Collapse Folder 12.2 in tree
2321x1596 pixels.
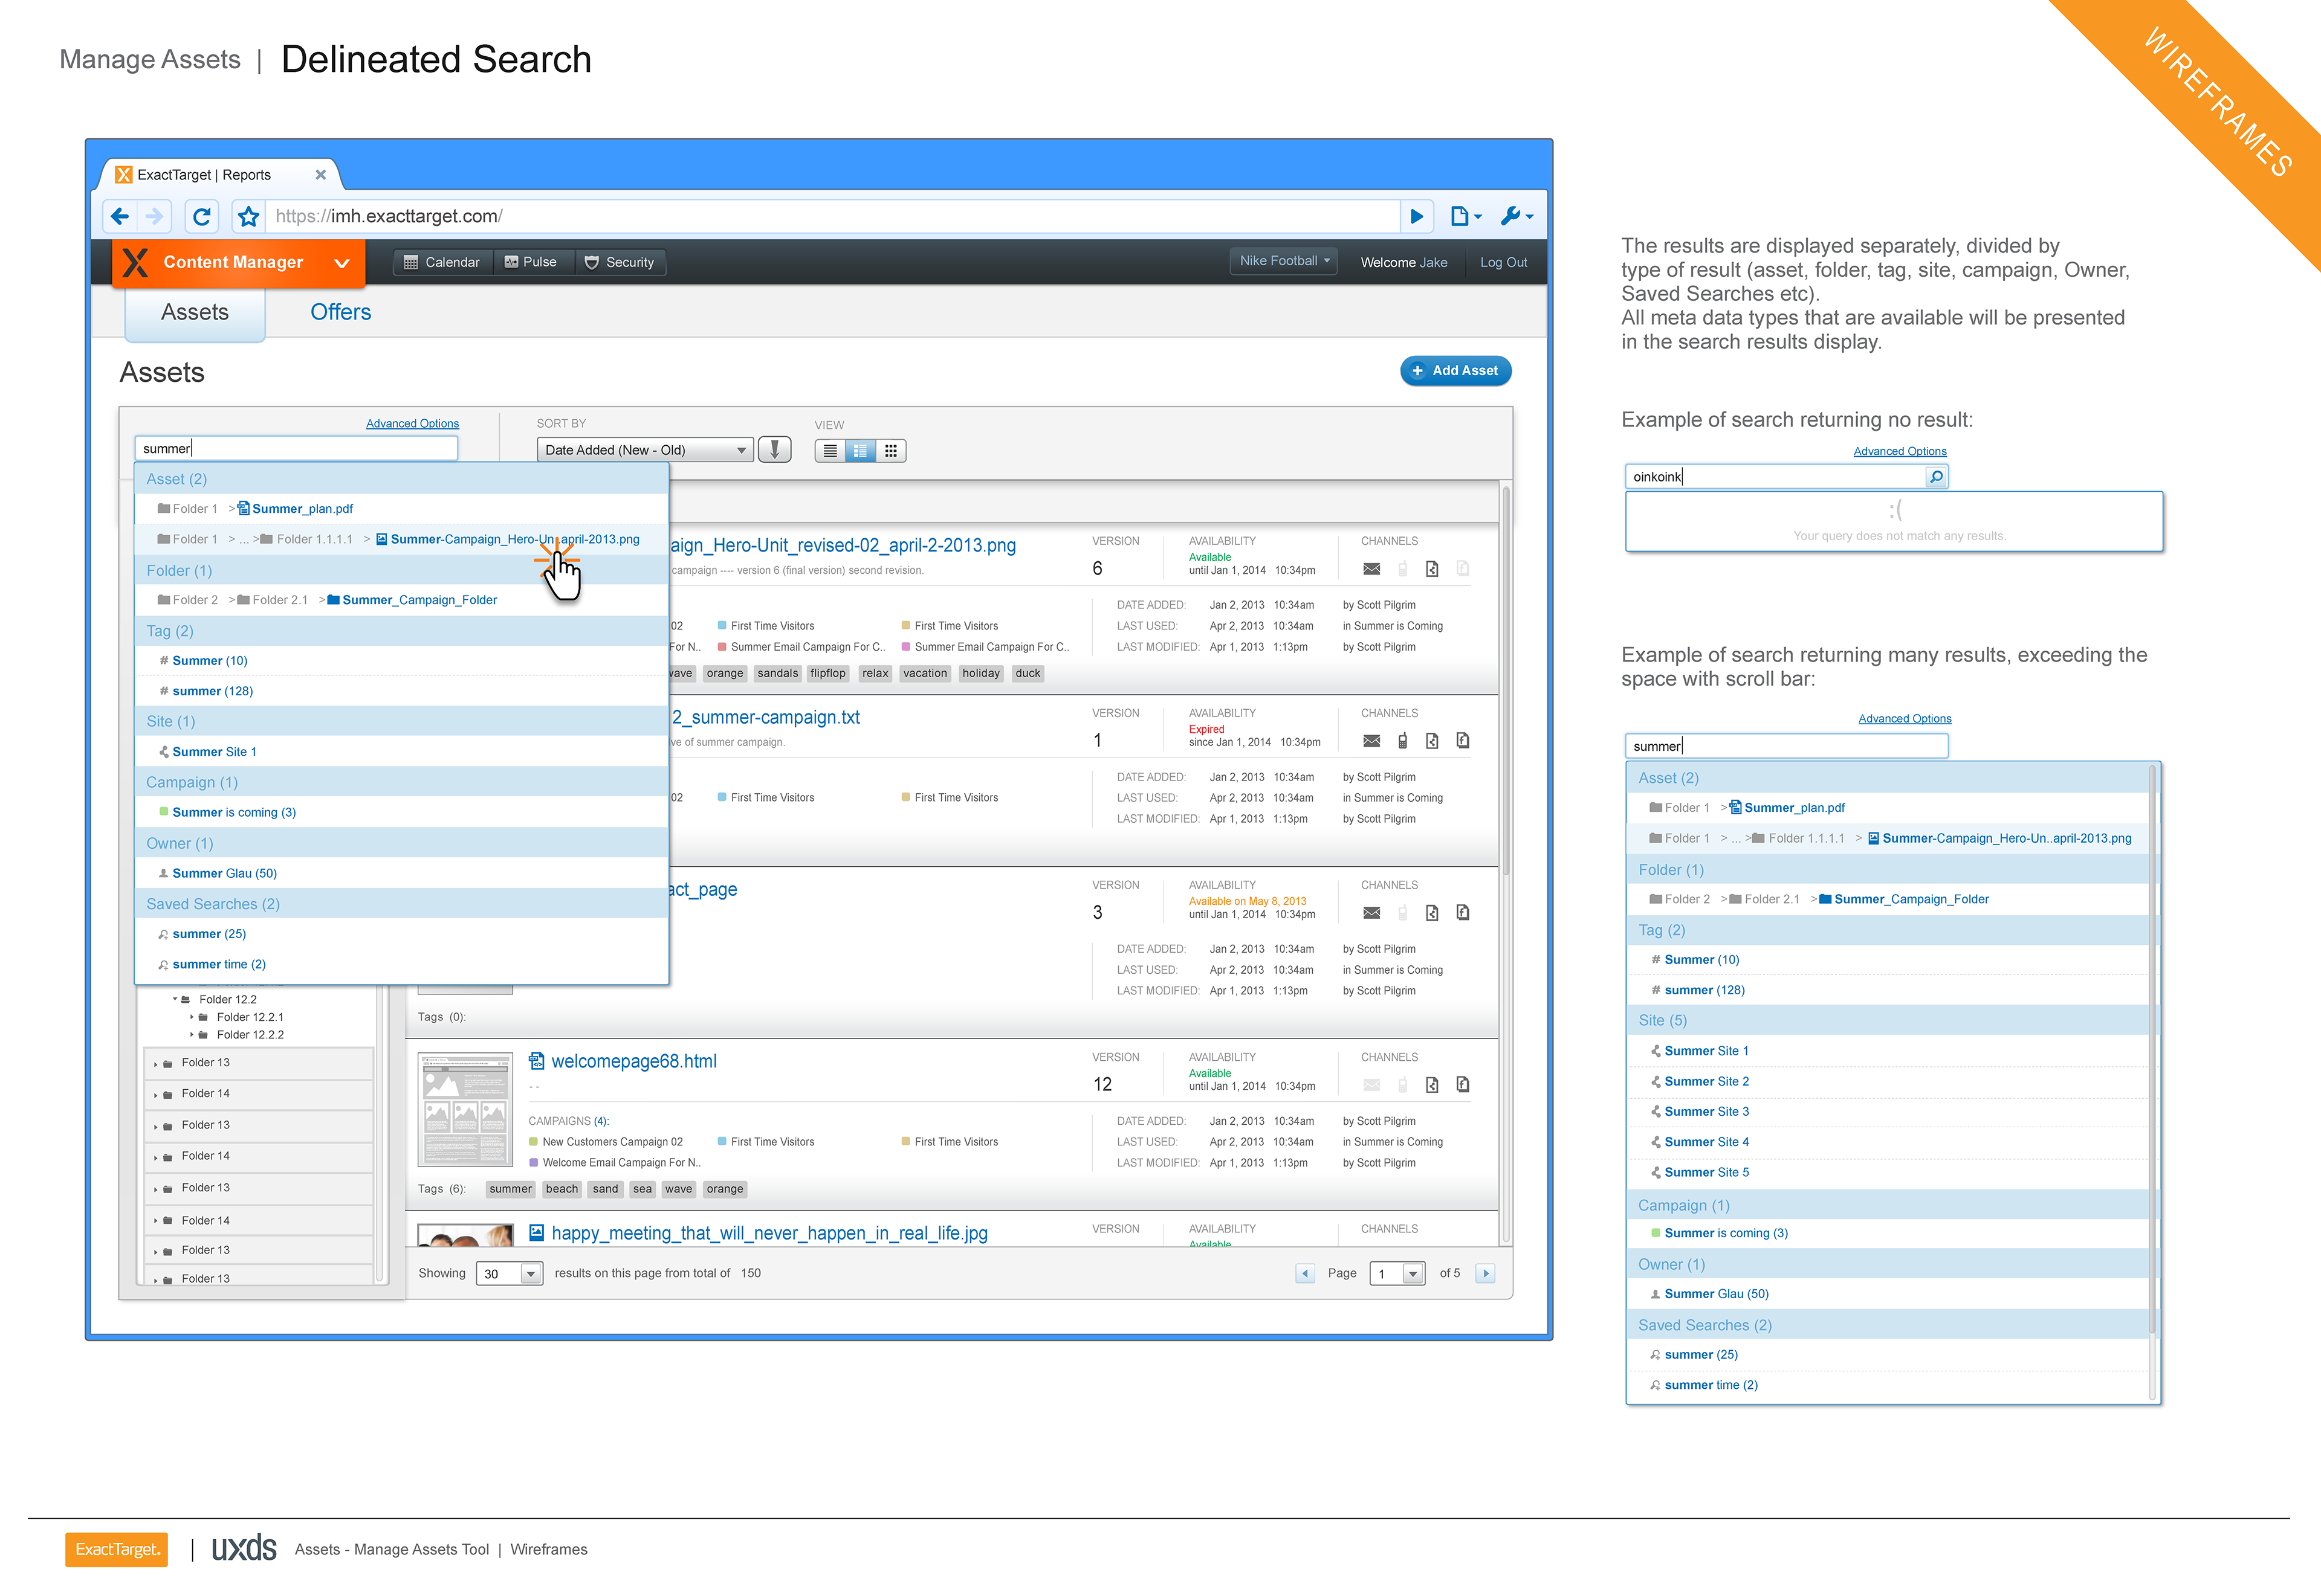coord(174,999)
